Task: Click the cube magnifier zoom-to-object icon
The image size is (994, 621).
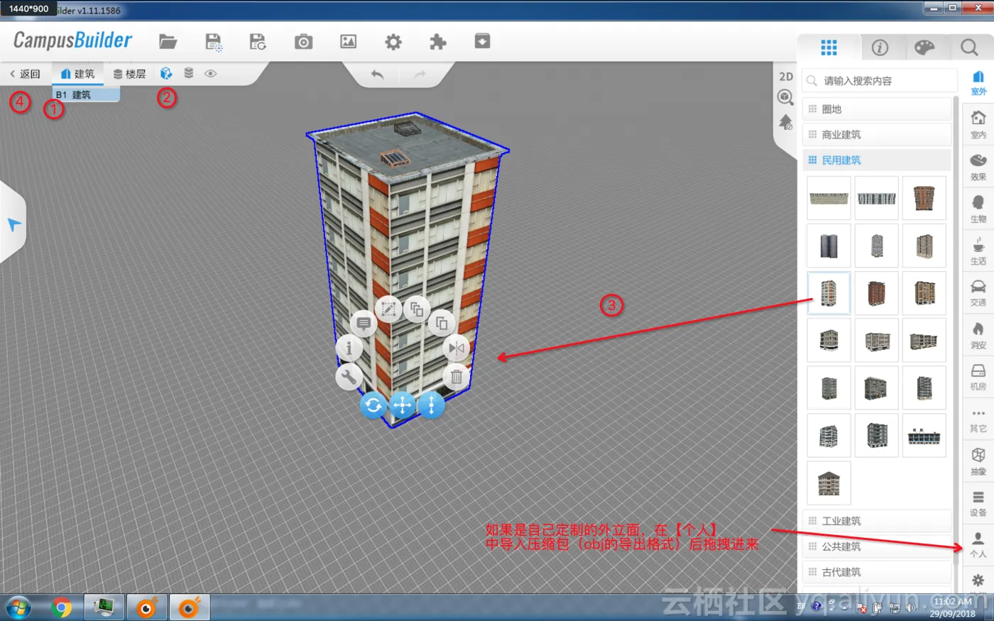Action: point(785,97)
